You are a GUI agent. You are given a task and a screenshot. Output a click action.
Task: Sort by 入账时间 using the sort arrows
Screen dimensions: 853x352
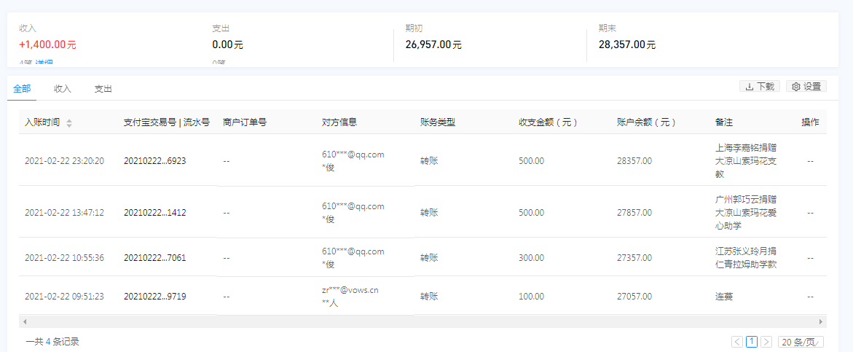tap(69, 123)
